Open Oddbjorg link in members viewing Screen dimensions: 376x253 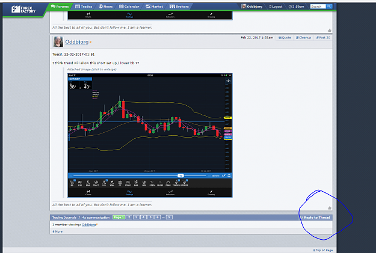[x=90, y=225]
